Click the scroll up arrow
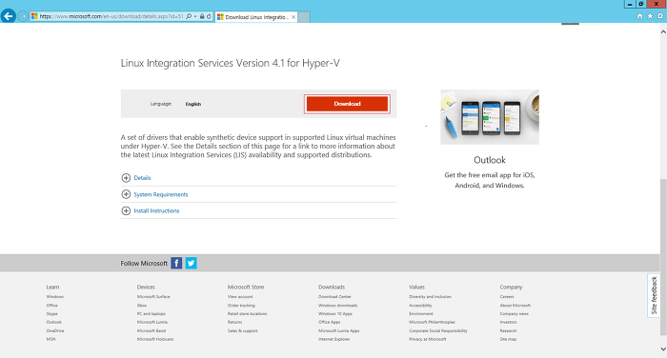This screenshot has width=667, height=358. [x=663, y=31]
